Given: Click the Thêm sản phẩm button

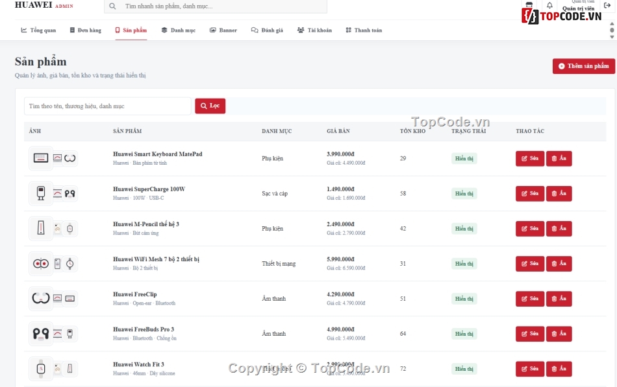Looking at the screenshot, I should pos(584,66).
